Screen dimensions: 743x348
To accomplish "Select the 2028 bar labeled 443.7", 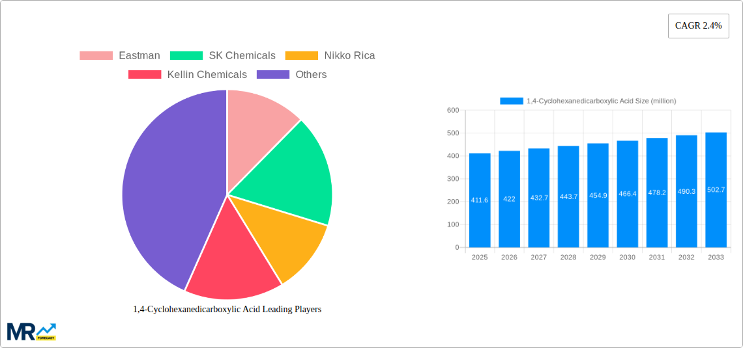I will [568, 196].
